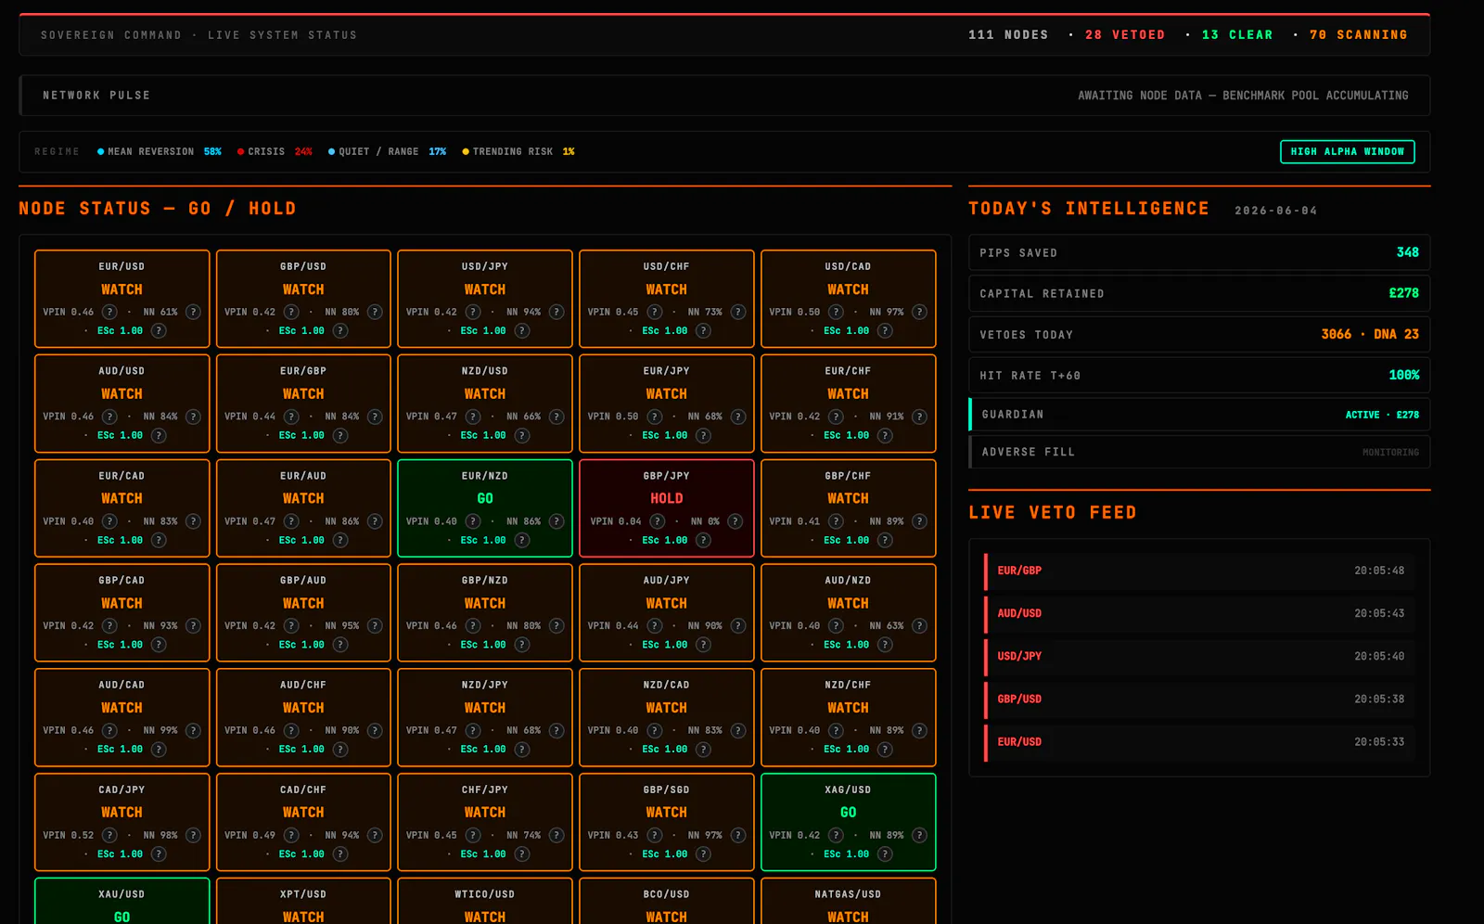Click the 28 VETOED header counter
The image size is (1484, 924).
click(1125, 34)
